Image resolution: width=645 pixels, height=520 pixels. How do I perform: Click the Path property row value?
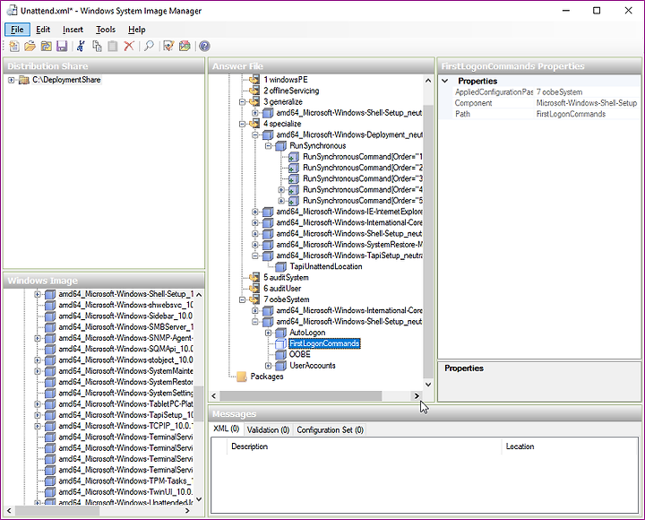coord(587,114)
